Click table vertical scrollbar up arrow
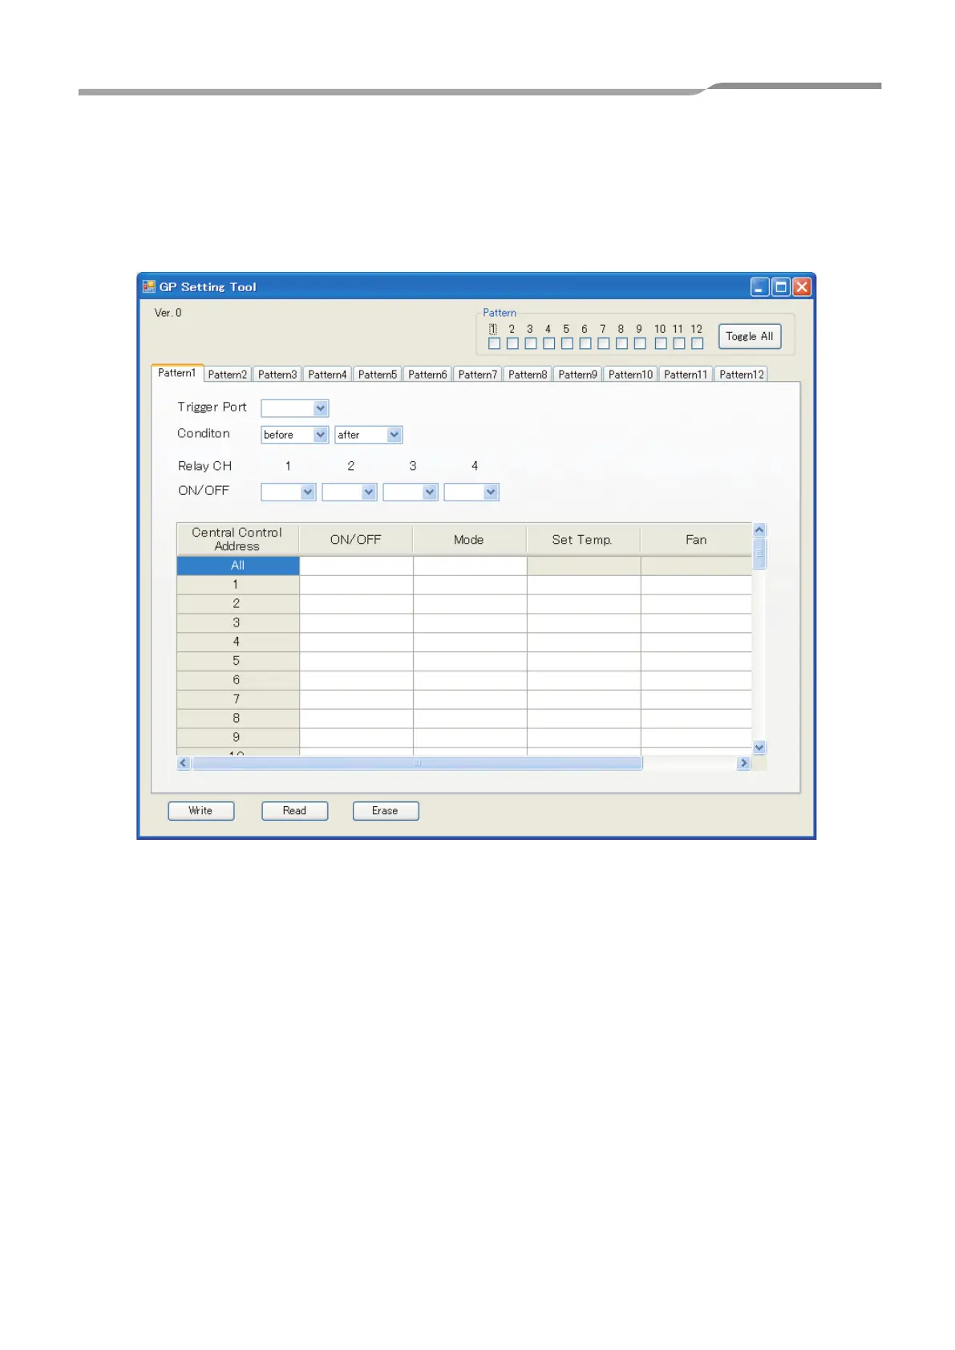The height and width of the screenshot is (1350, 955). click(759, 530)
